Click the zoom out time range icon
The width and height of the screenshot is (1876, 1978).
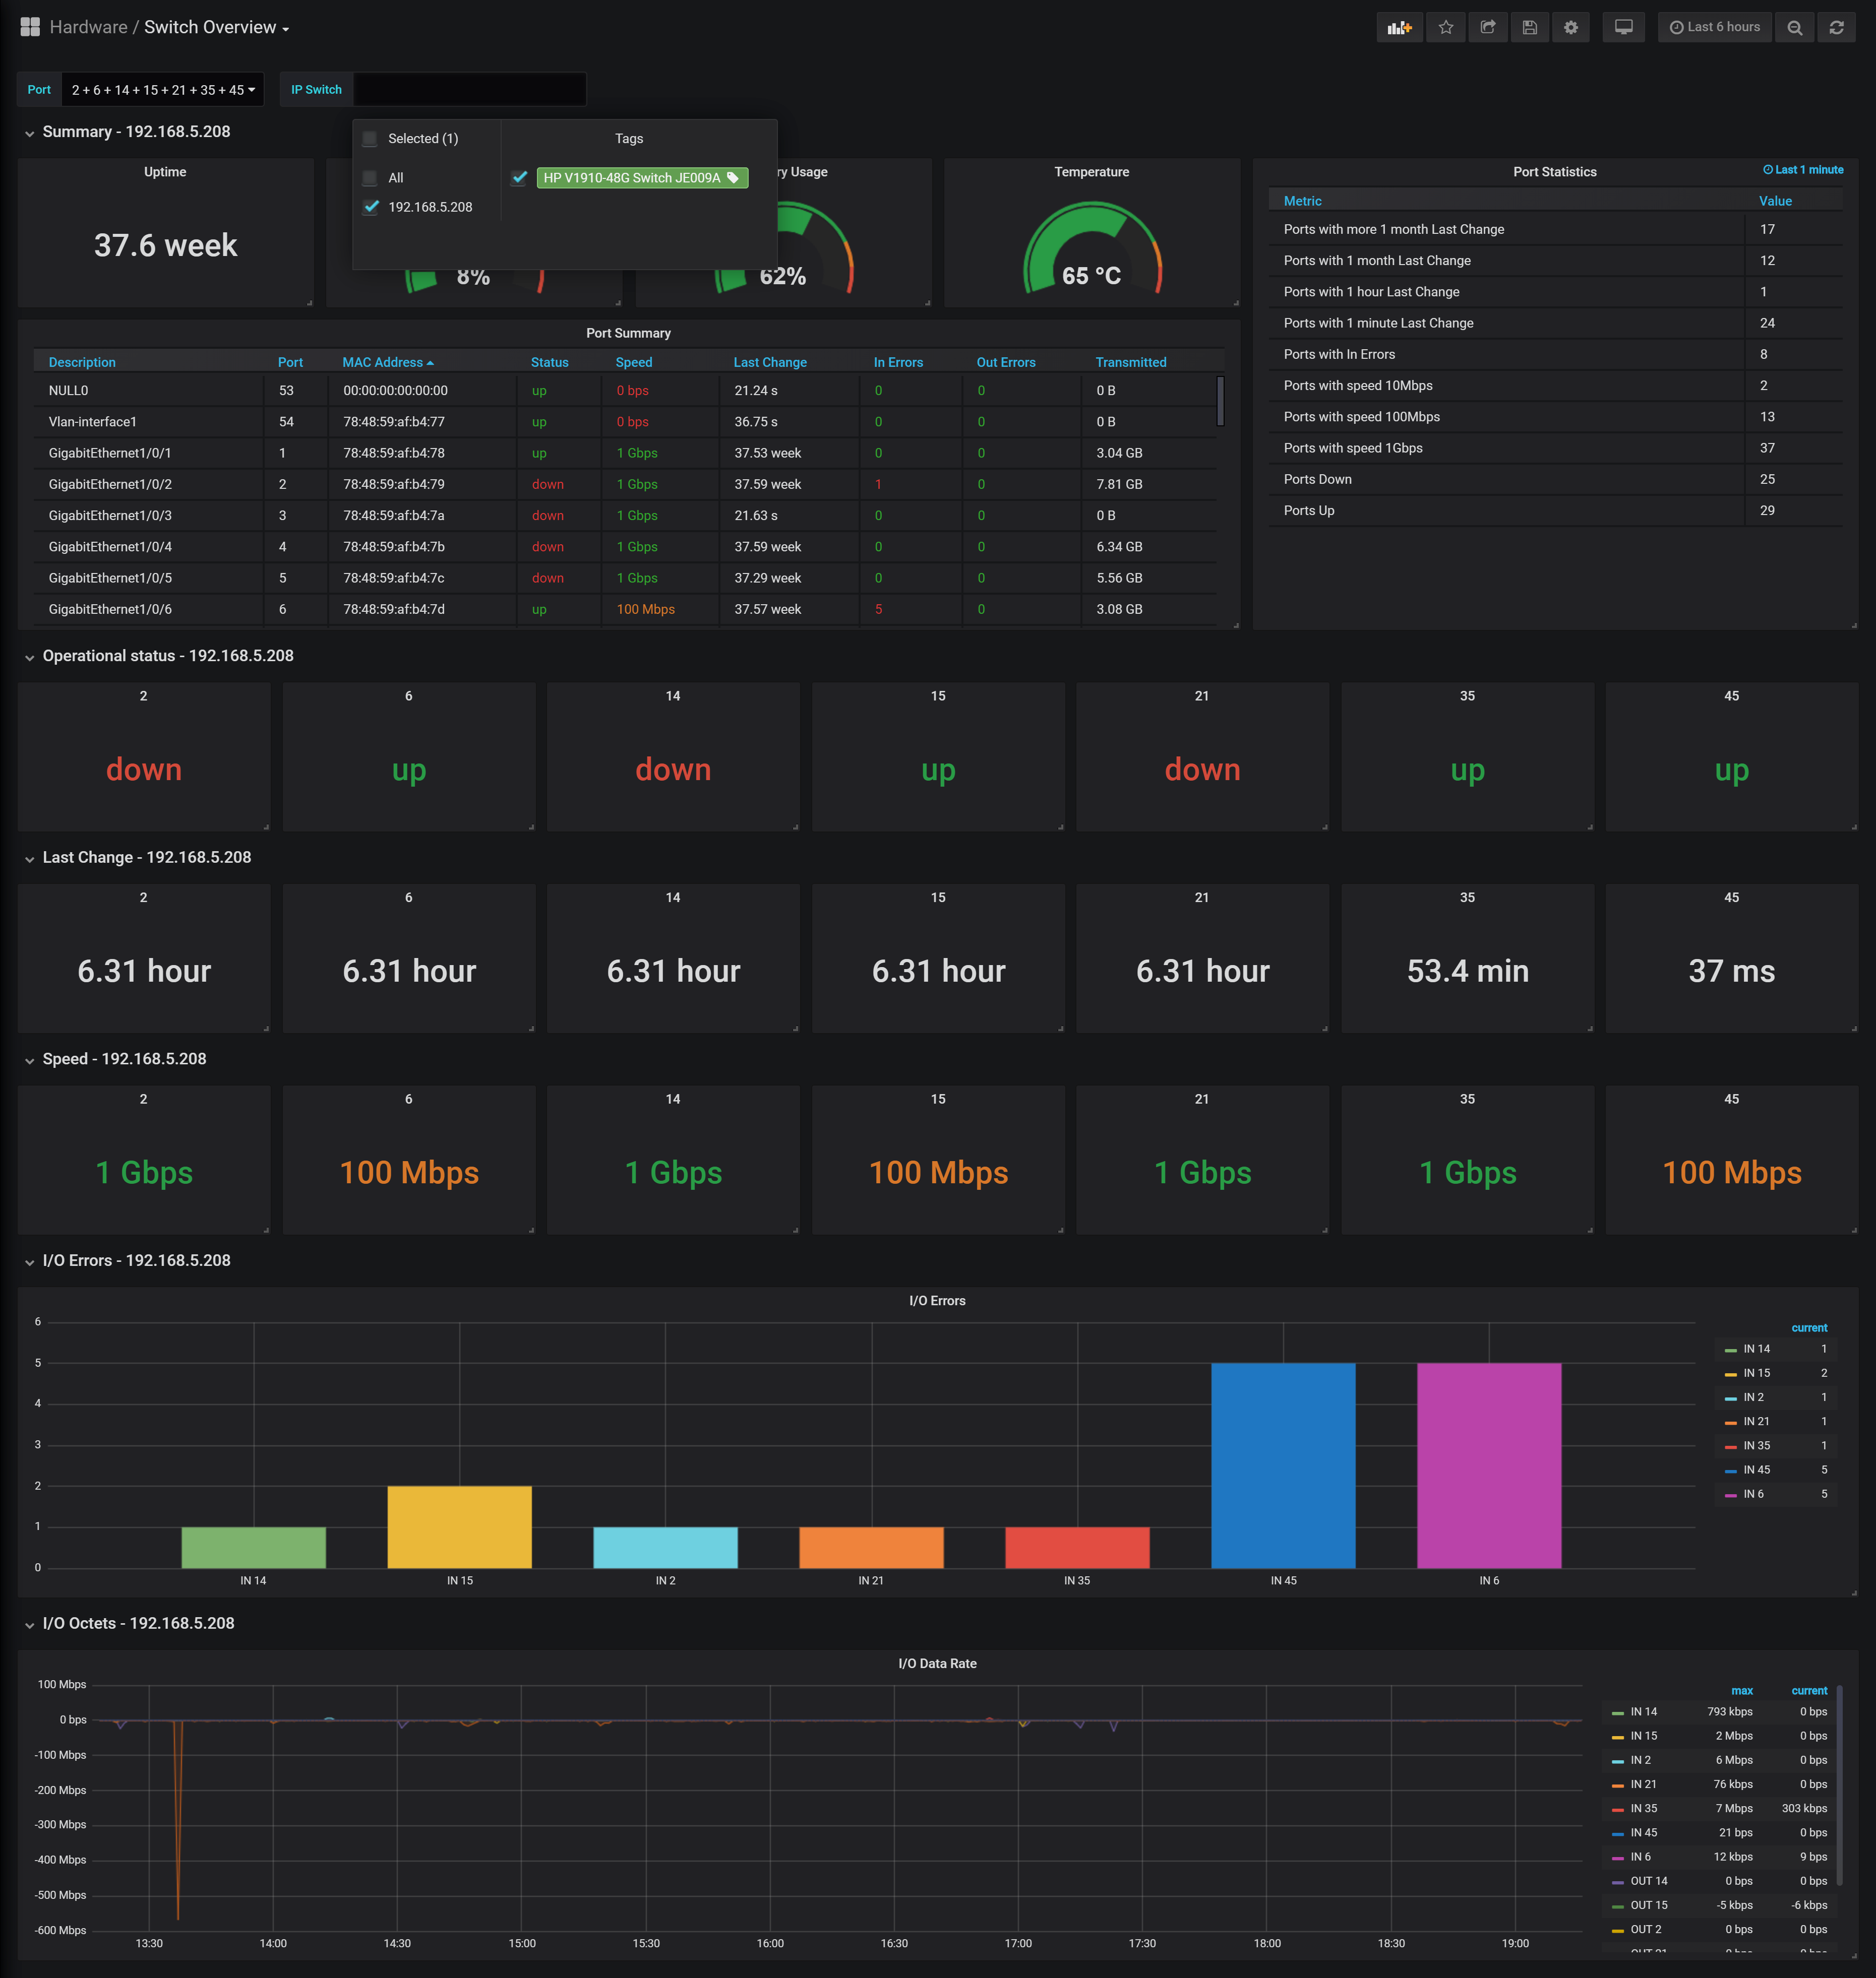1795,27
